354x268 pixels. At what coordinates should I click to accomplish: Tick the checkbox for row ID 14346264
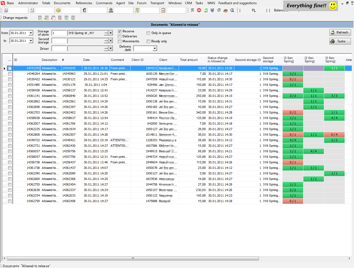10,74
